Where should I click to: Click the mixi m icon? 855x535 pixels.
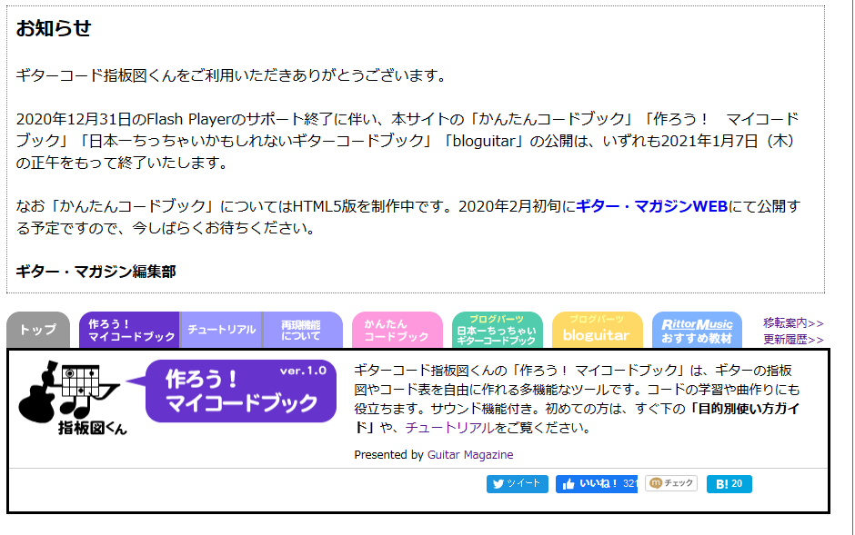[656, 482]
